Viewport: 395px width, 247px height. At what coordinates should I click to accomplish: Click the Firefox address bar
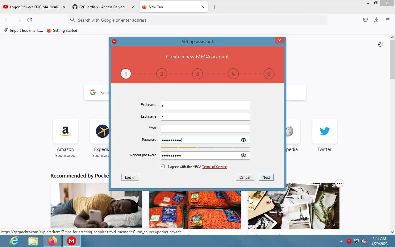(197, 20)
